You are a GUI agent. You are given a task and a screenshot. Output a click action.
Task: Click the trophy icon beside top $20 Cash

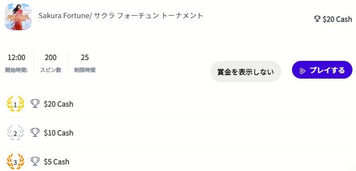tap(317, 19)
